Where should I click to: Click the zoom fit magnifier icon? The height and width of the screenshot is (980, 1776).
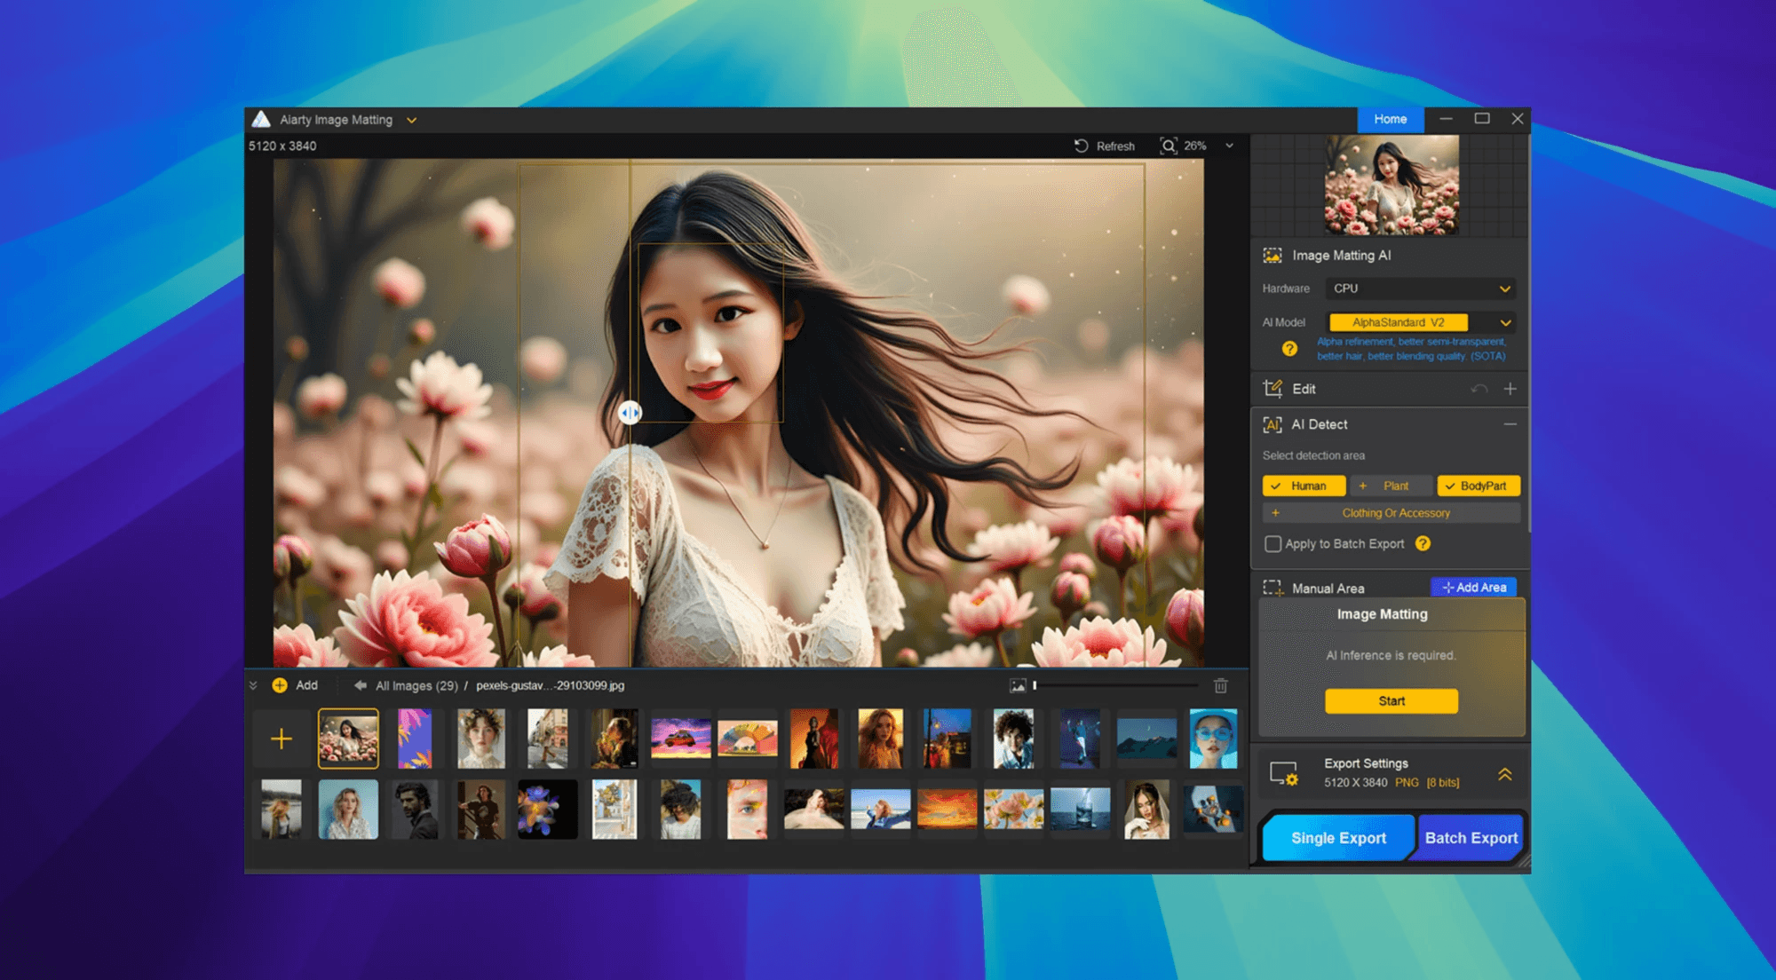pos(1169,146)
